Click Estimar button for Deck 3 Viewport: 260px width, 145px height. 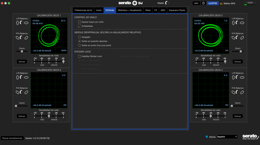pyautogui.click(x=22, y=116)
